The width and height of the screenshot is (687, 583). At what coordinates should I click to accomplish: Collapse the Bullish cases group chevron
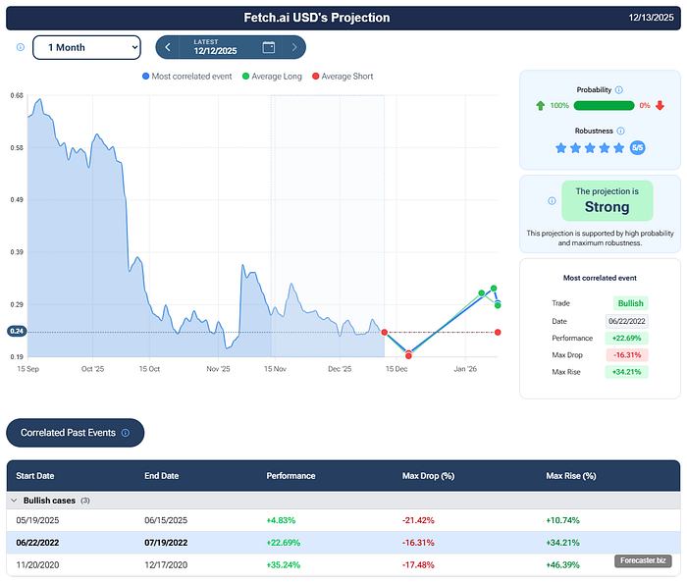coord(14,501)
